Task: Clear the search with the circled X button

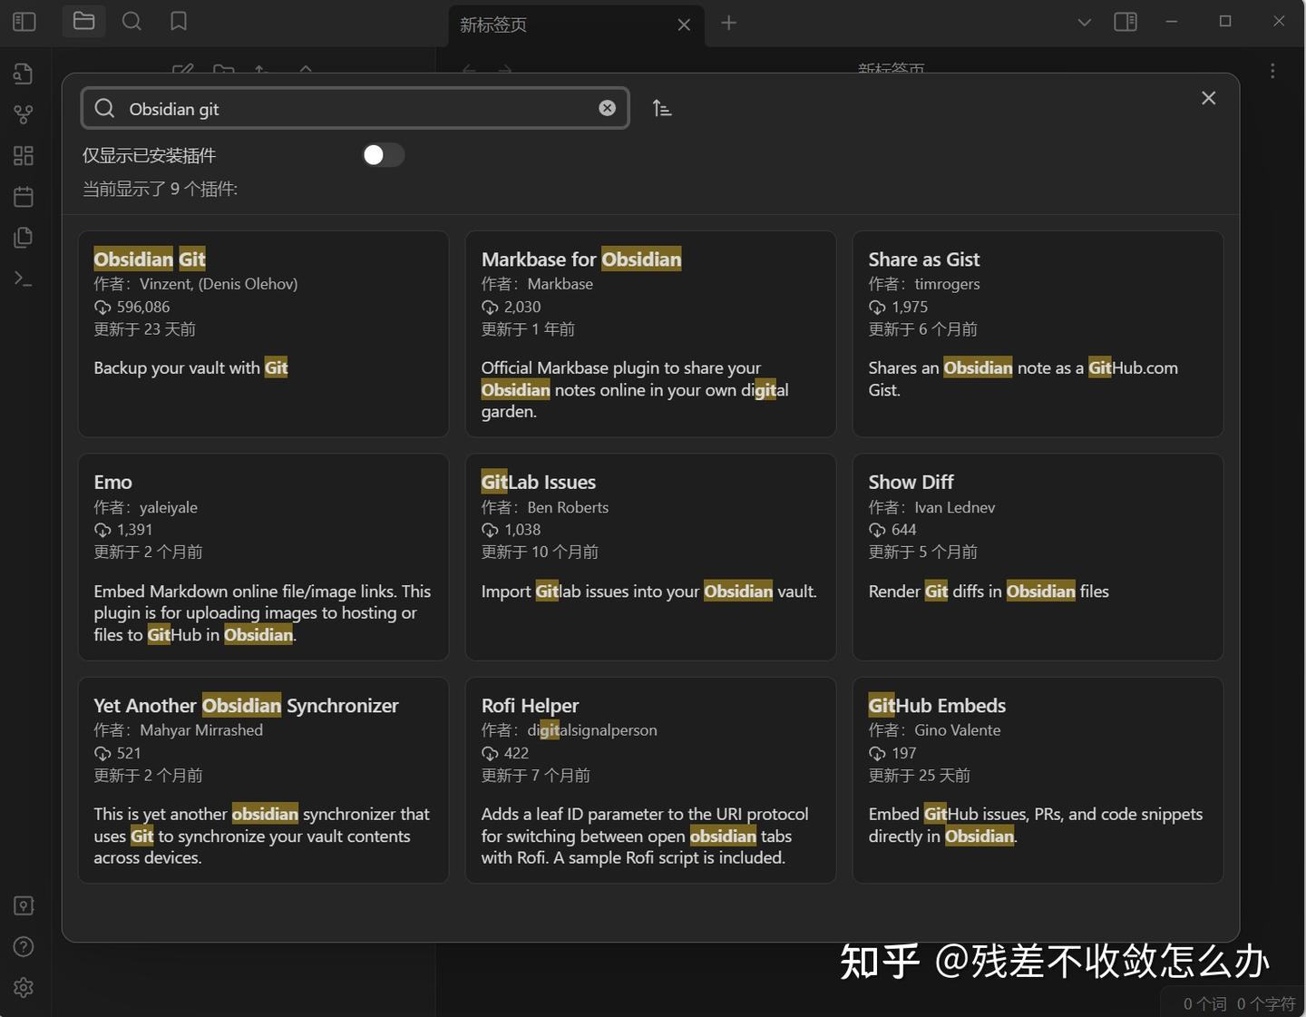Action: click(607, 108)
